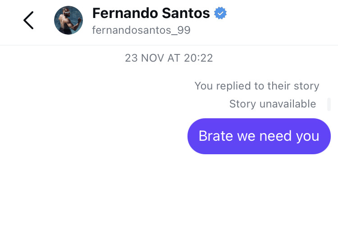Tap the back arrow icon

[28, 20]
